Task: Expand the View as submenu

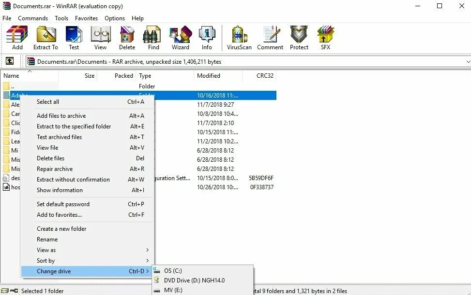Action: pos(88,250)
